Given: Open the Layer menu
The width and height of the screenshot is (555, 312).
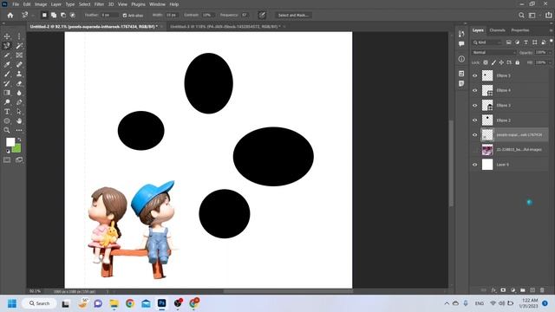Looking at the screenshot, I should click(x=55, y=4).
